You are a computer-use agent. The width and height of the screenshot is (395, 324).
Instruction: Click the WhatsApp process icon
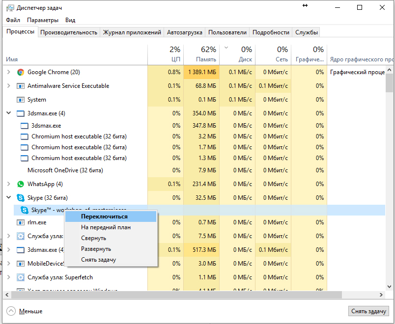(21, 184)
